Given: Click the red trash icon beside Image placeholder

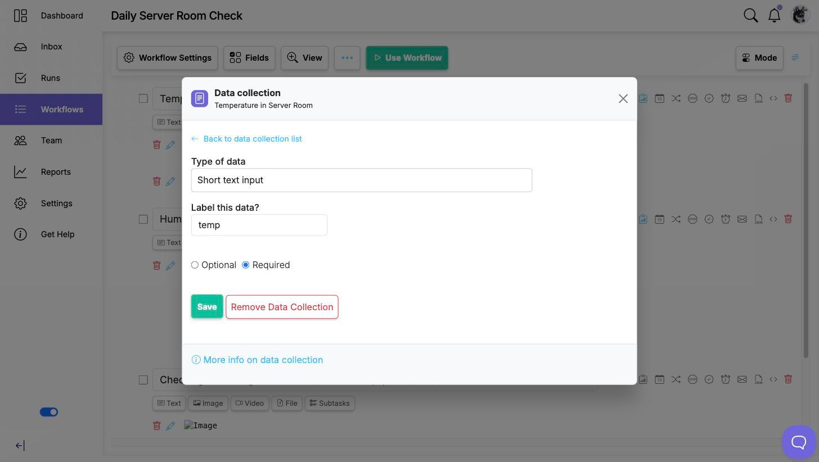Looking at the screenshot, I should [x=157, y=425].
